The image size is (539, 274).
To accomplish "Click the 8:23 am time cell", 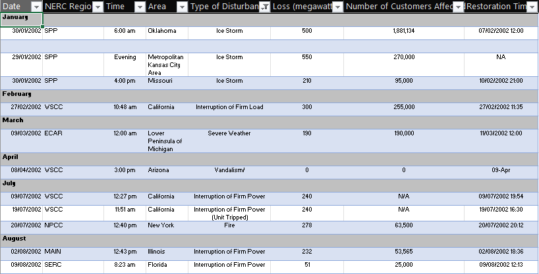I will tap(125, 267).
